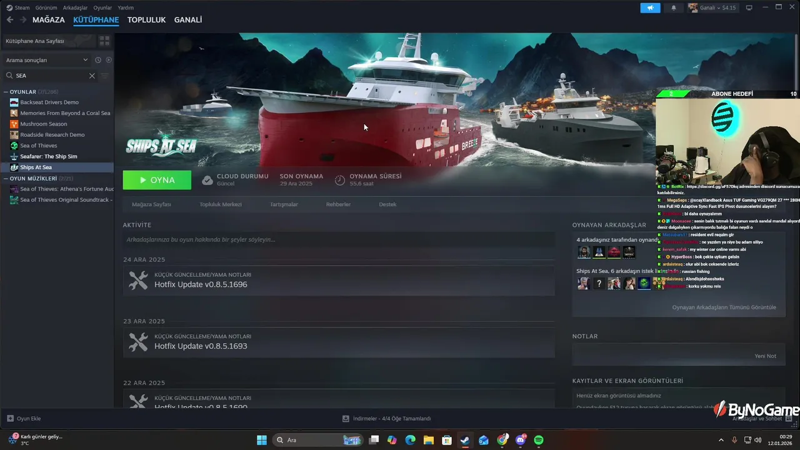The height and width of the screenshot is (450, 800).
Task: Select Seafarer: The Ship Sim
Action: click(57, 156)
